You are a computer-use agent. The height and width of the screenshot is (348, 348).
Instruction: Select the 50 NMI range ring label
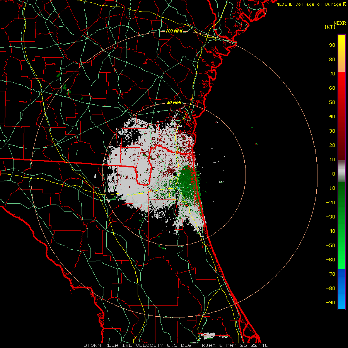point(174,102)
